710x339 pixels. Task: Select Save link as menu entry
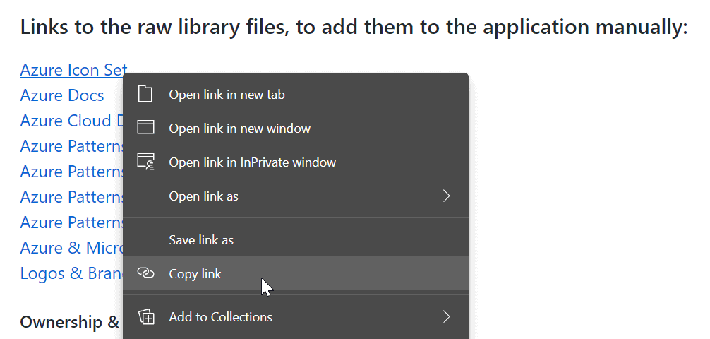[296, 239]
